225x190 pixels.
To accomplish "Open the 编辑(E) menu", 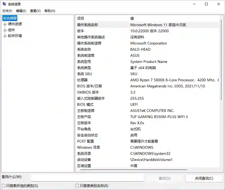I will (x=21, y=11).
